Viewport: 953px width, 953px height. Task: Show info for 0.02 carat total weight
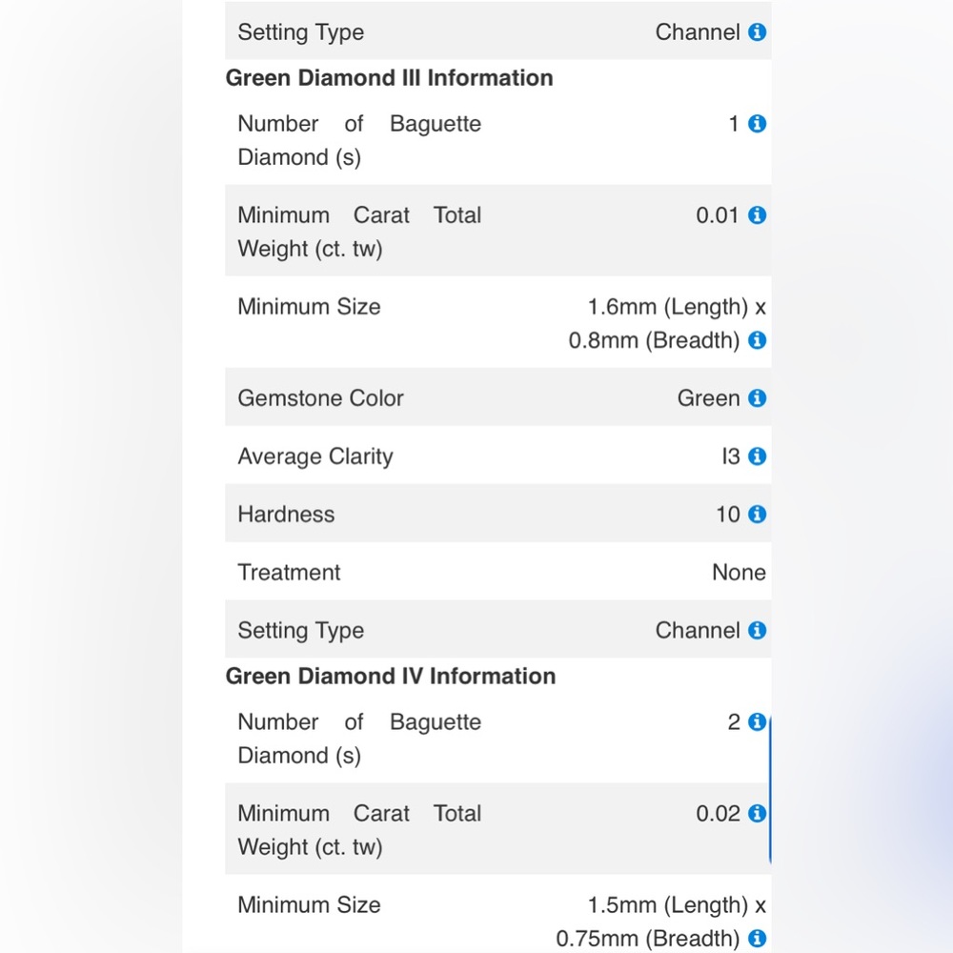tap(757, 813)
